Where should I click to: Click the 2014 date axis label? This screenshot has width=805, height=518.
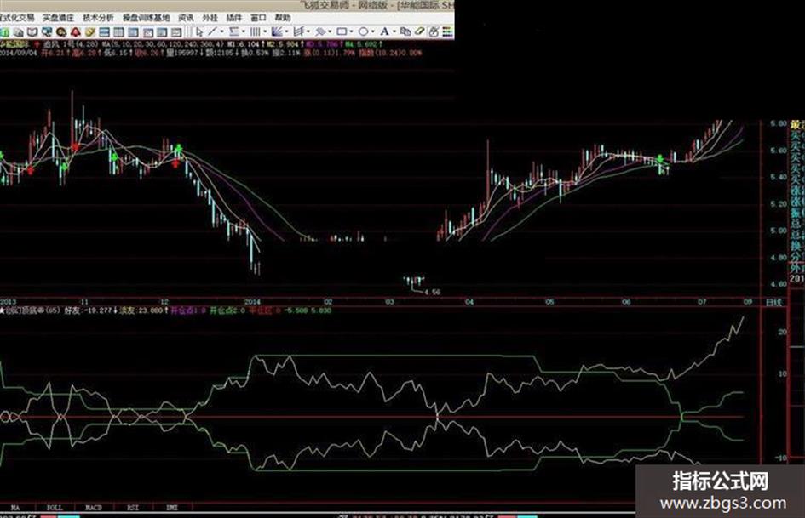[x=252, y=302]
